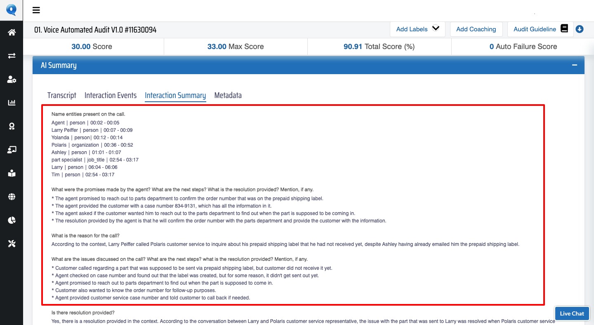594x325 pixels.
Task: Open the pie chart sidebar icon
Action: pyautogui.click(x=12, y=220)
